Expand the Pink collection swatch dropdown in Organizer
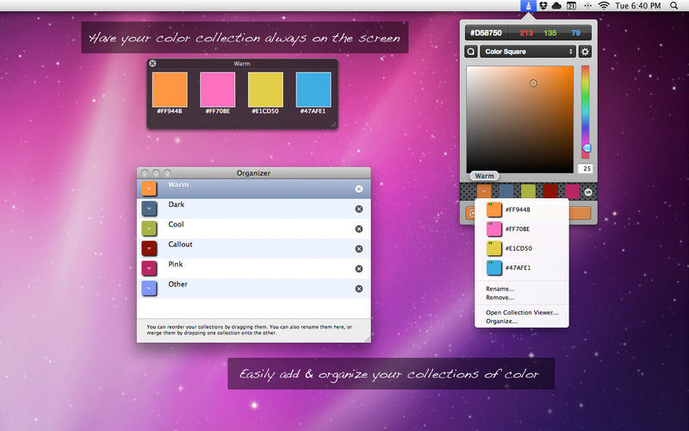This screenshot has width=689, height=431. [148, 268]
